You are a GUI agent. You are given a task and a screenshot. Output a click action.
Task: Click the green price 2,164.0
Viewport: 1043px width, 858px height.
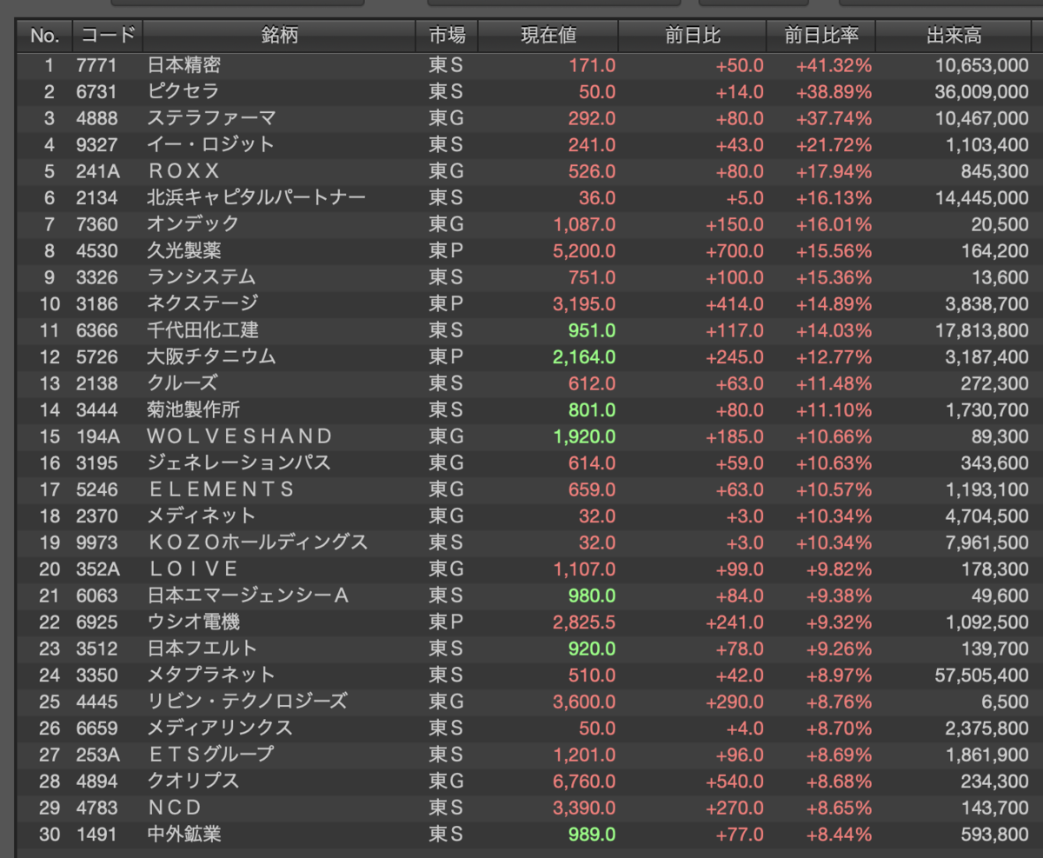pos(584,356)
